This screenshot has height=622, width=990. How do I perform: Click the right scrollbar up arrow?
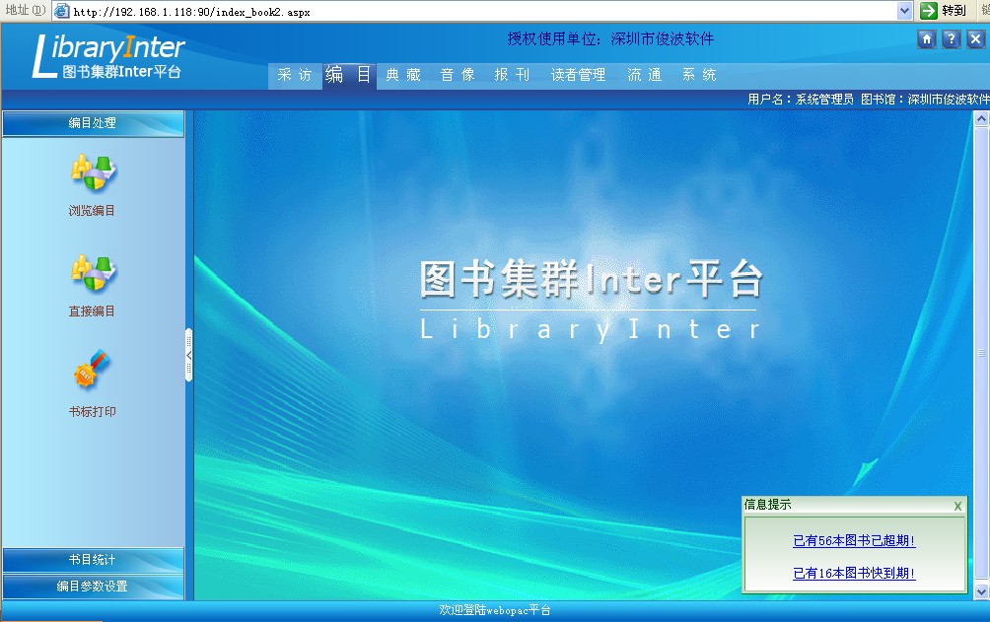983,116
